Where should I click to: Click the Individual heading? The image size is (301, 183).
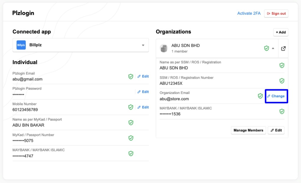[x=25, y=62]
